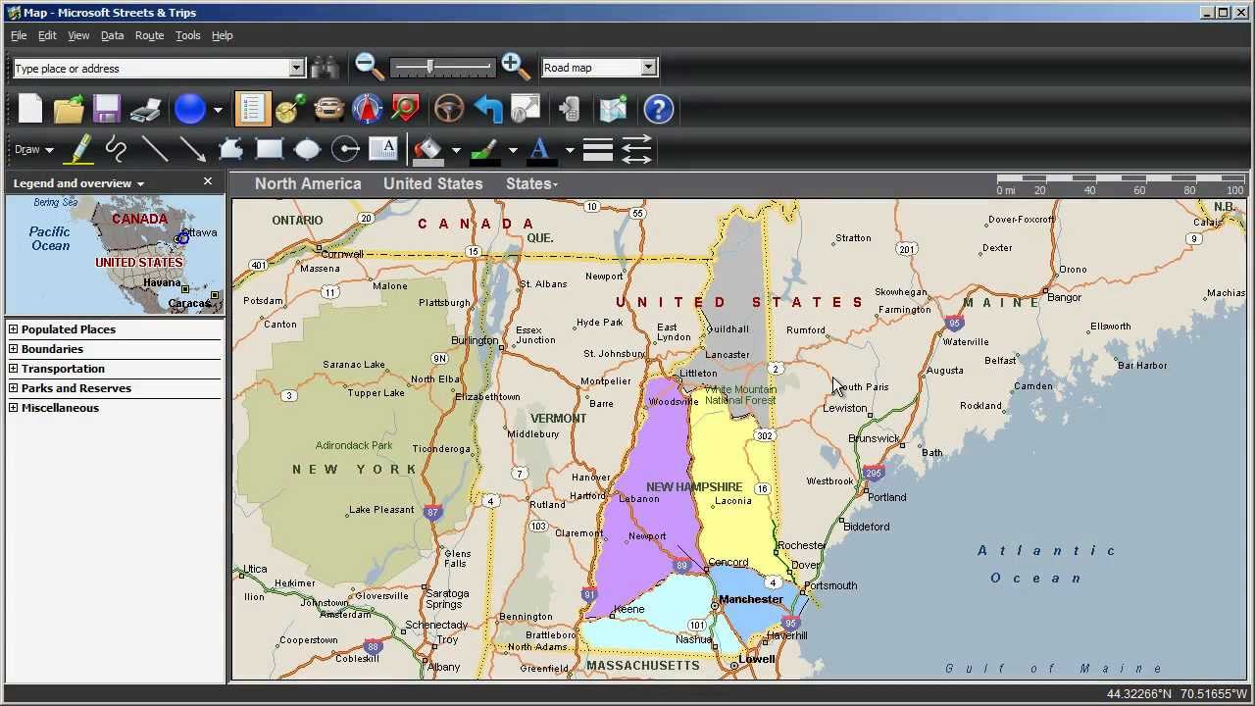
Task: Expand the Boundaries legend group
Action: 14,349
